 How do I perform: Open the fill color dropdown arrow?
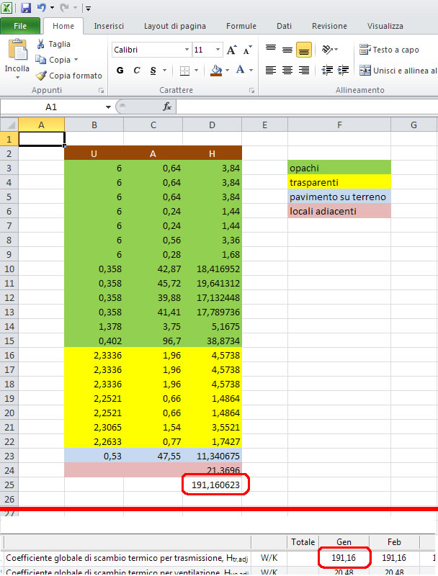point(228,70)
